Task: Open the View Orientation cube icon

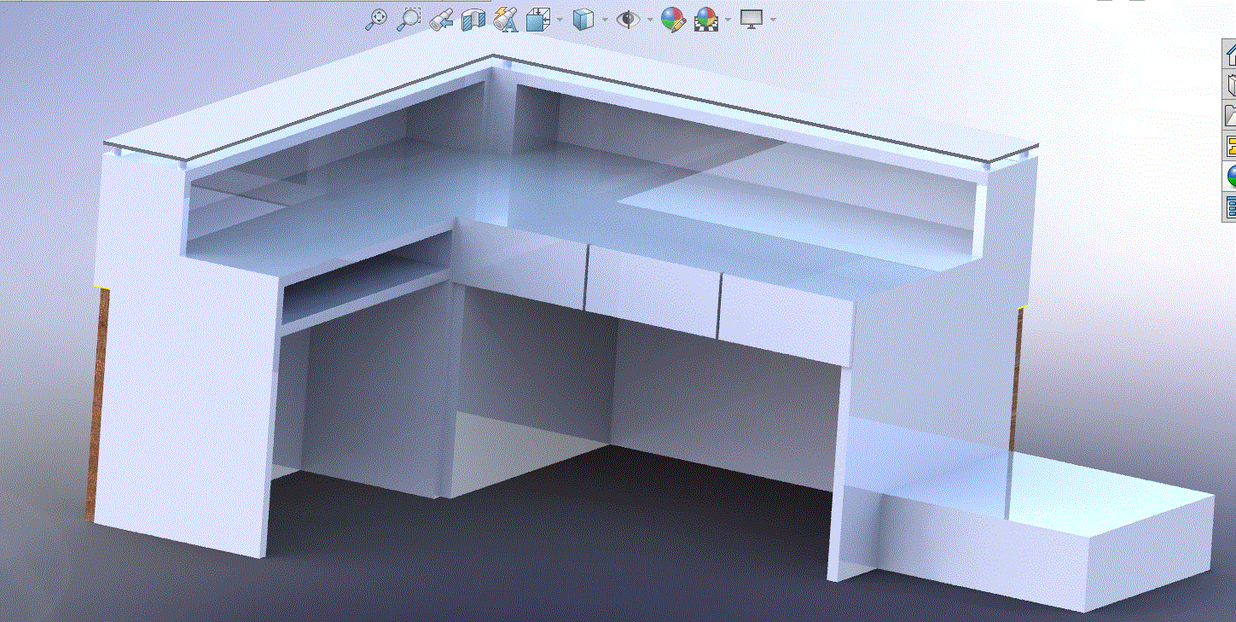Action: pyautogui.click(x=537, y=19)
